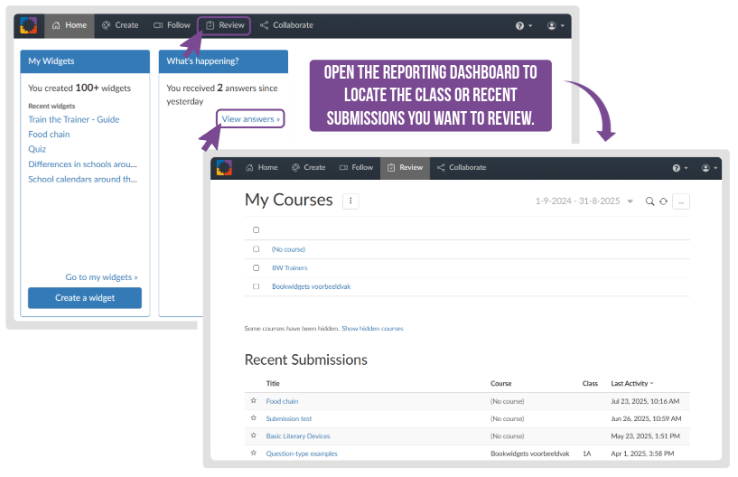Check the BW Trainers checkbox
This screenshot has width=738, height=477.
pos(256,268)
